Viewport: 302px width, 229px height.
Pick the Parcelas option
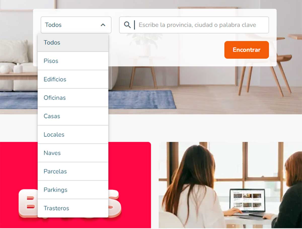[73, 171]
